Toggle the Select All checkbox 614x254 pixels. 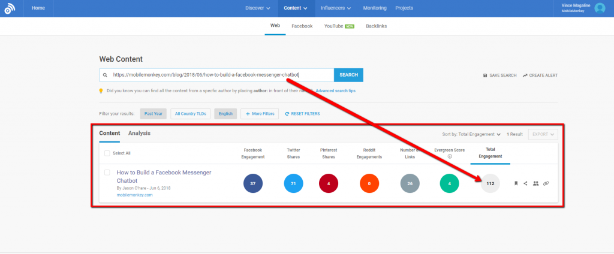click(107, 153)
